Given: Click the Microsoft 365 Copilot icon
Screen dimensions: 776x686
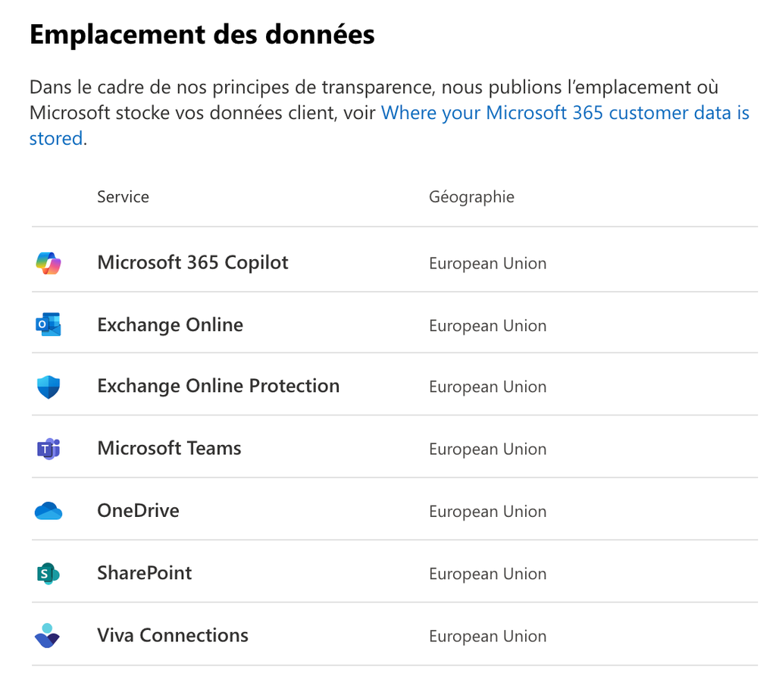Looking at the screenshot, I should coord(48,263).
